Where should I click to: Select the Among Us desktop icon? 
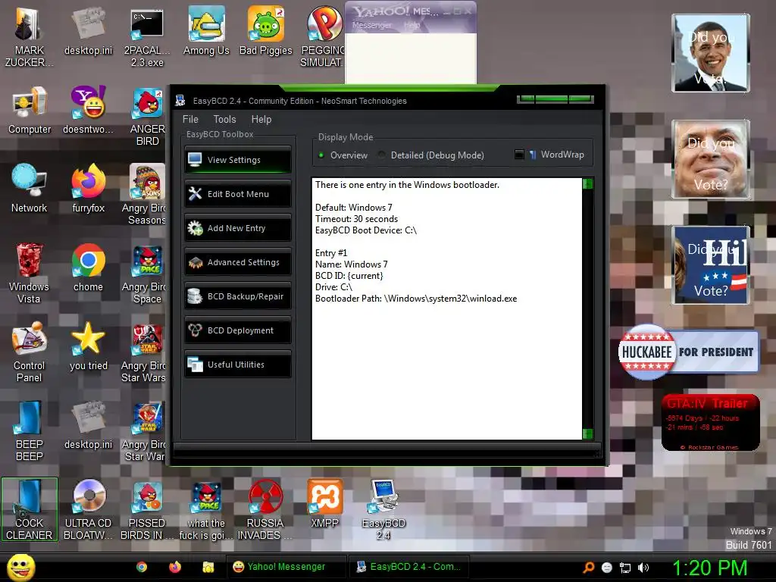pyautogui.click(x=206, y=31)
